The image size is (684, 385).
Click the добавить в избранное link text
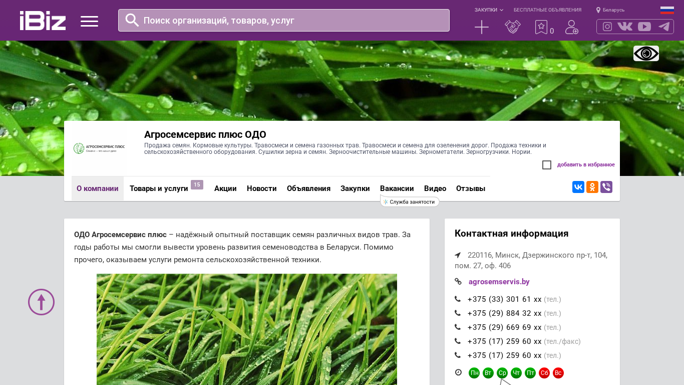tap(586, 165)
